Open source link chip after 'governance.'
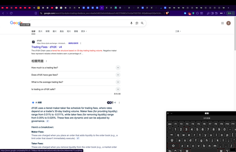Screen dimensions: 236x152 click(48, 121)
